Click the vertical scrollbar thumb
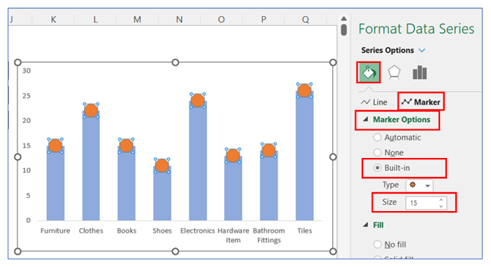The height and width of the screenshot is (267, 491). click(x=343, y=30)
